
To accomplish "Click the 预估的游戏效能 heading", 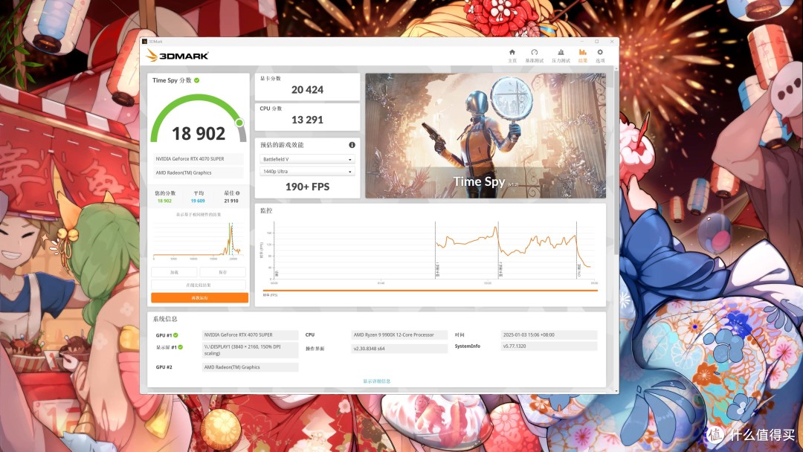I will click(283, 145).
